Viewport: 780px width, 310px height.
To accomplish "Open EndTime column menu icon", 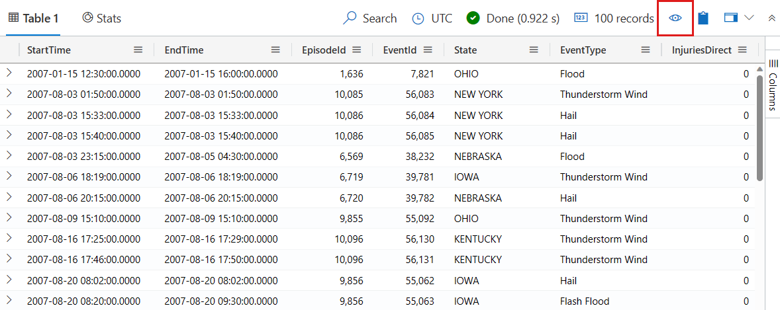I will click(275, 50).
